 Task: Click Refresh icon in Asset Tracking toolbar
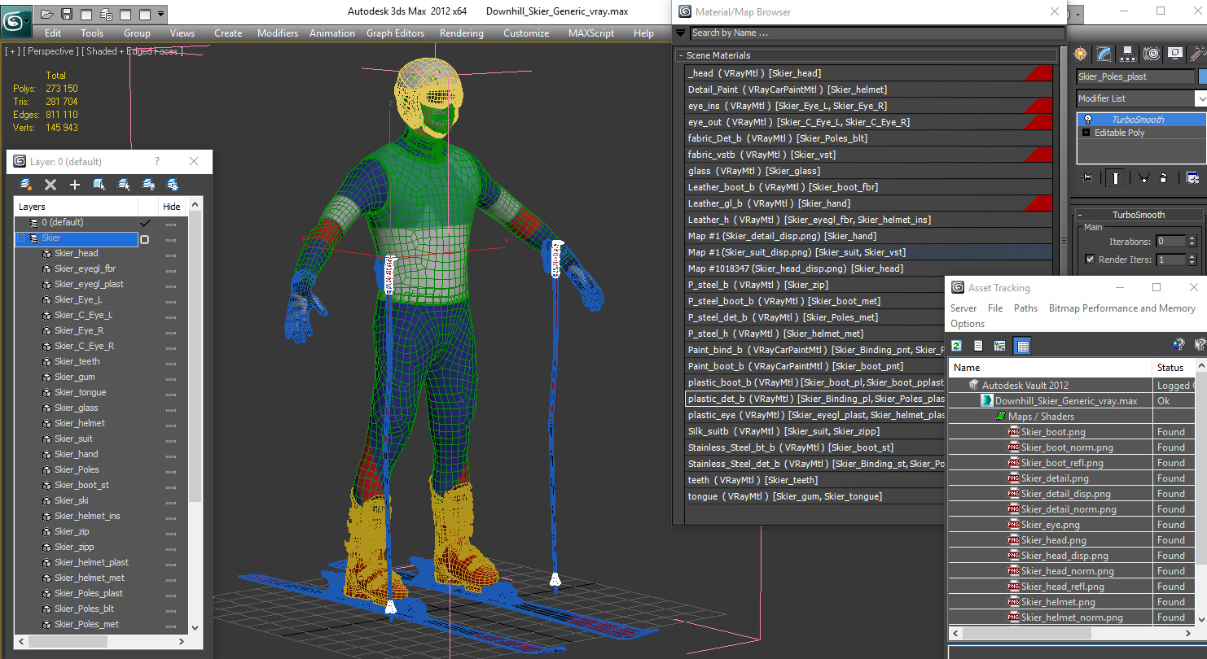pyautogui.click(x=957, y=346)
